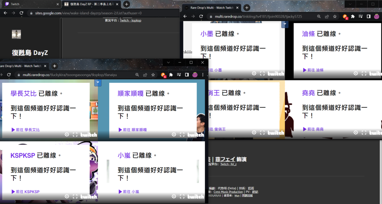Open settings gear on 小墨 player
Image resolution: width=382 pixels, height=204 pixels.
coord(254,73)
